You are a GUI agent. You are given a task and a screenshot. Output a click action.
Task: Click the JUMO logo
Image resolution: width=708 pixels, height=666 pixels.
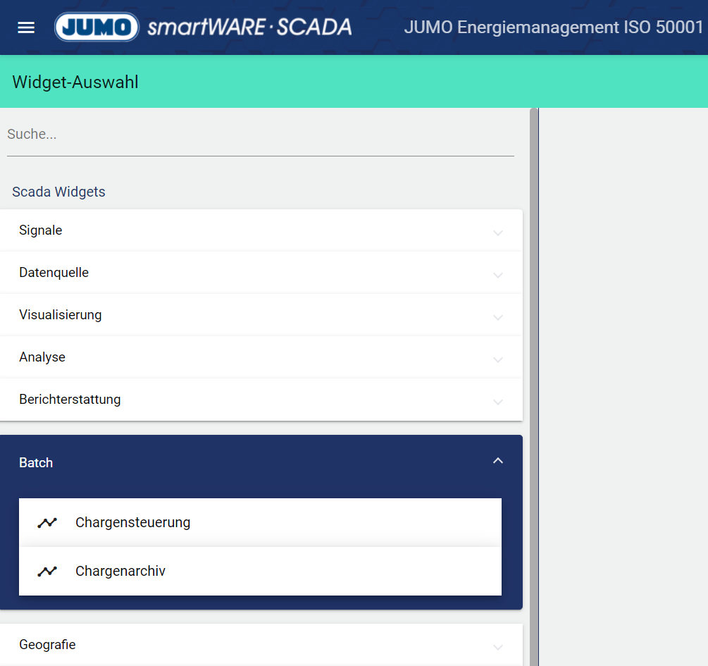(x=97, y=27)
